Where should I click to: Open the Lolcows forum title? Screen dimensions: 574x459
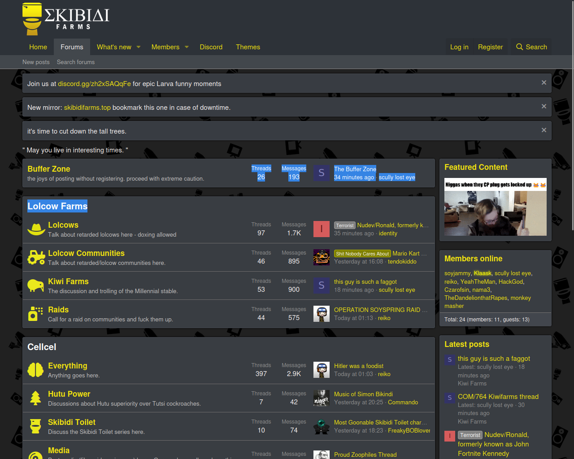63,225
